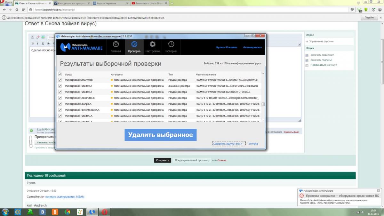Select PUP.Optional.TorrentSearch.A threat name
This screenshot has width=384, height=216.
click(82, 110)
